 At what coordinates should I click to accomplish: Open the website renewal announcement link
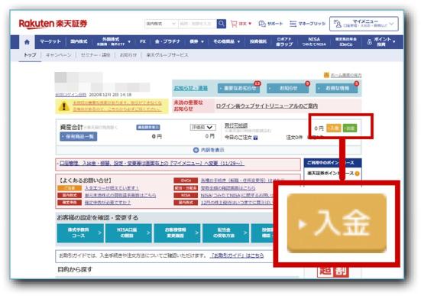pyautogui.click(x=267, y=106)
